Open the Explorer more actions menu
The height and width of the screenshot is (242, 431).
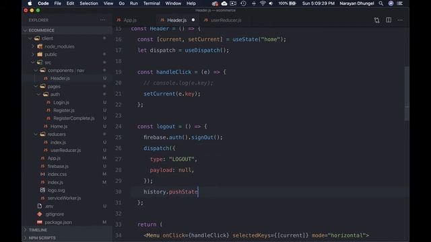(102, 19)
